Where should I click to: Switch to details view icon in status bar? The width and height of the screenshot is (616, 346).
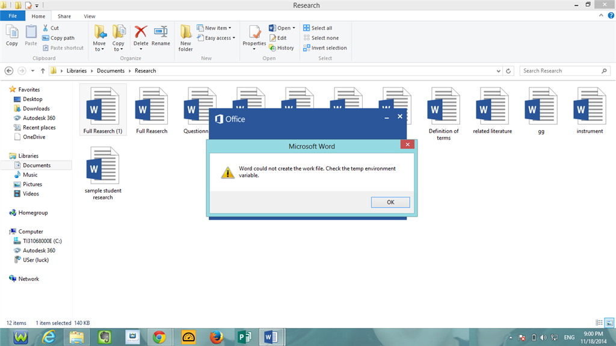click(x=599, y=323)
